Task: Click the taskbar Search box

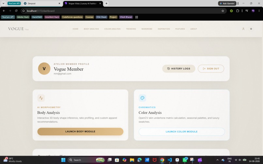Action: click(x=86, y=160)
